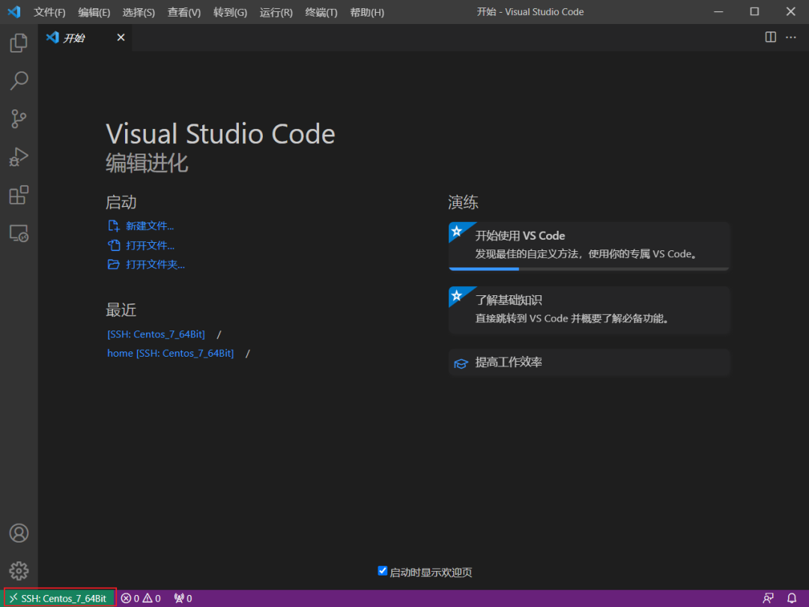Maximize the Visual Studio Code window

tap(754, 11)
